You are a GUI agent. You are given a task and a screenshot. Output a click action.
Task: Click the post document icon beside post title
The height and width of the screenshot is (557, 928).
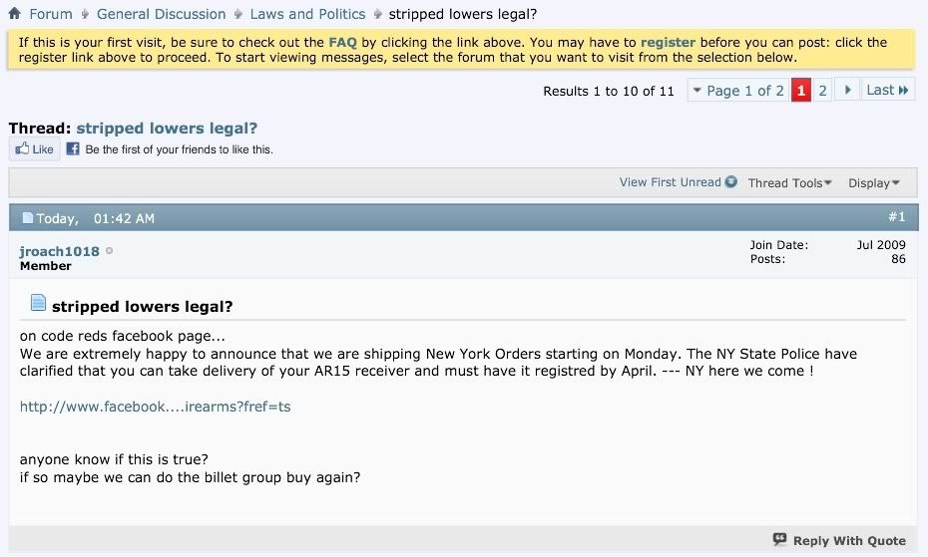38,302
